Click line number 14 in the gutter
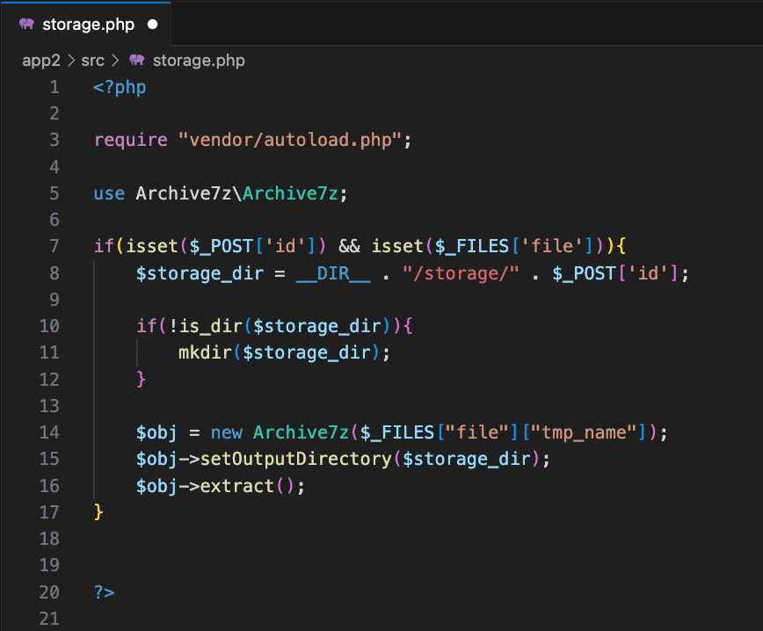The image size is (763, 631). click(50, 432)
